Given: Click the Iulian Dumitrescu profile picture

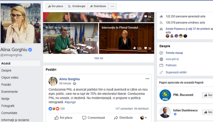Looking at the screenshot, I should pyautogui.click(x=165, y=112).
